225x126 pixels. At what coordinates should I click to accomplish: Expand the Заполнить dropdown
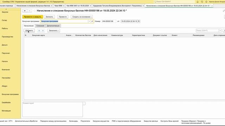pos(54,30)
